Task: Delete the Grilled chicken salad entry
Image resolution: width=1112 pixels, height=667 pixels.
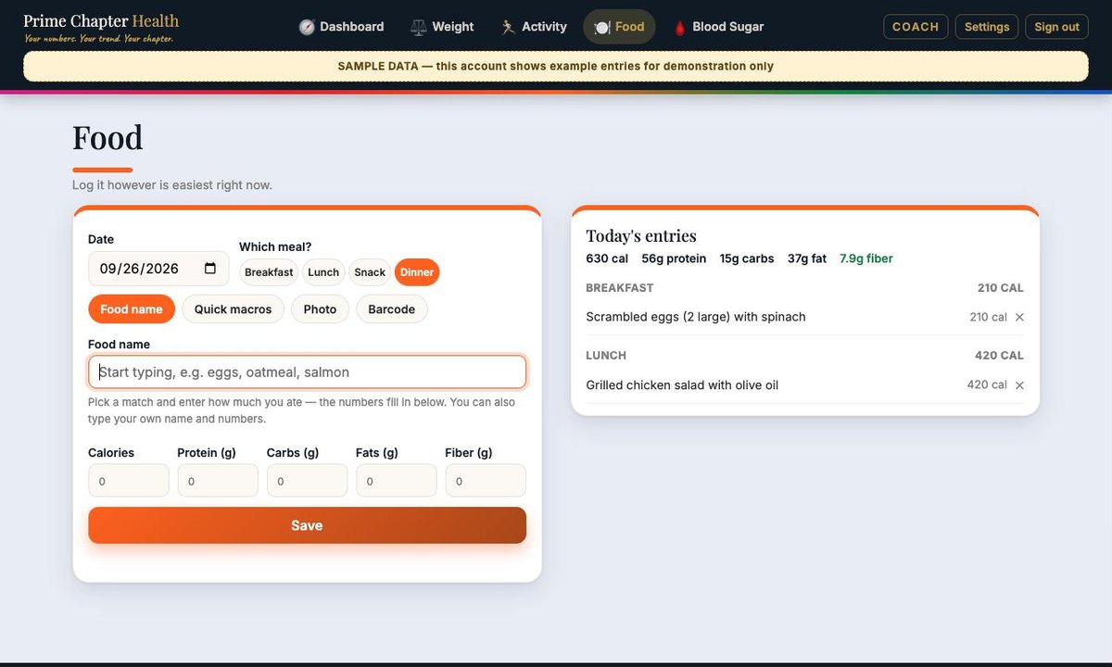Action: click(1019, 384)
